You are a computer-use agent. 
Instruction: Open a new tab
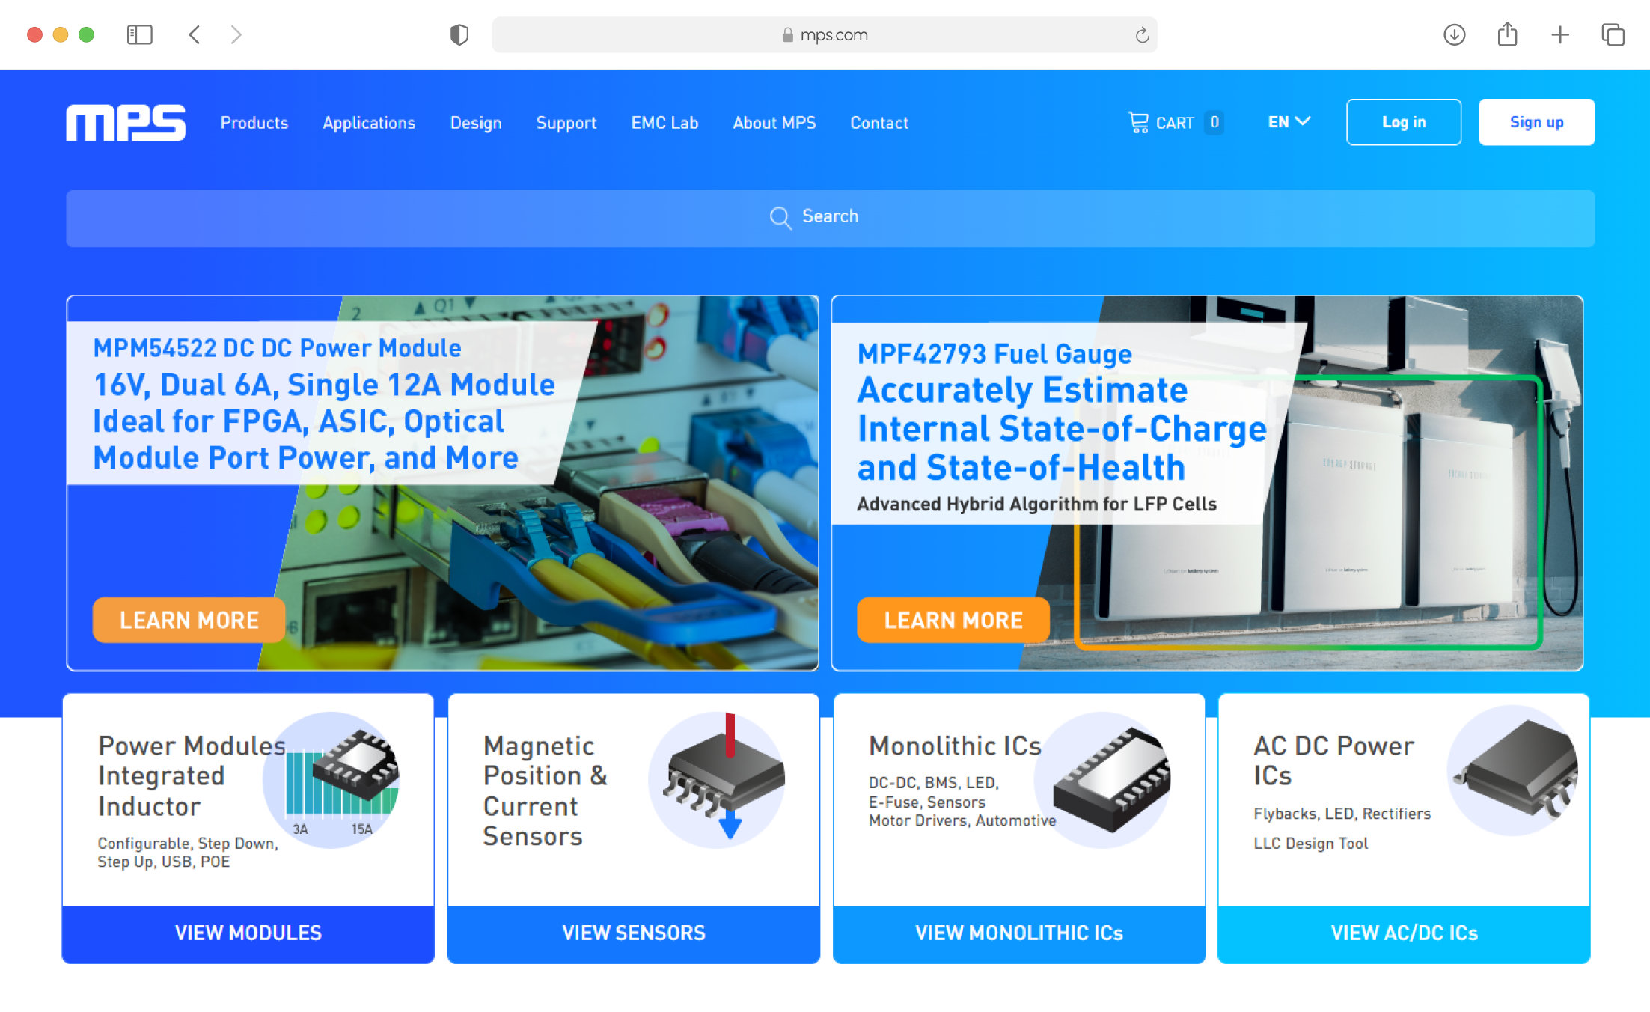point(1560,34)
